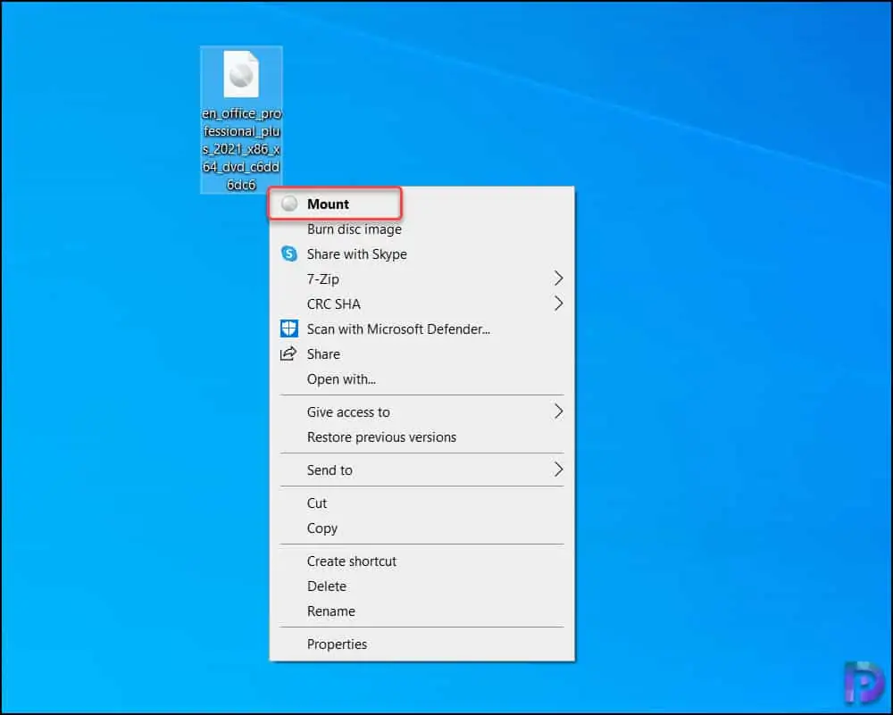This screenshot has width=893, height=715.
Task: Choose Copy from the context menu
Action: tap(421, 528)
